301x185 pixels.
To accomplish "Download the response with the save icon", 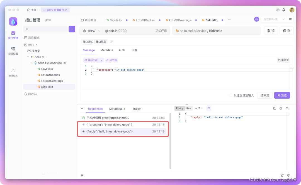I will pyautogui.click(x=275, y=108).
